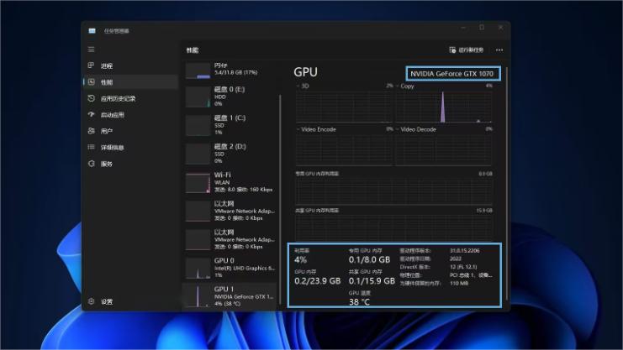Image resolution: width=623 pixels, height=350 pixels.
Task: Go to 启动应用 startup apps page
Action: 130,115
